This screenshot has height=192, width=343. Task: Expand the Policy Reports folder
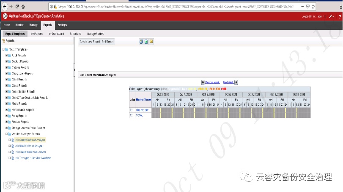tap(7, 116)
